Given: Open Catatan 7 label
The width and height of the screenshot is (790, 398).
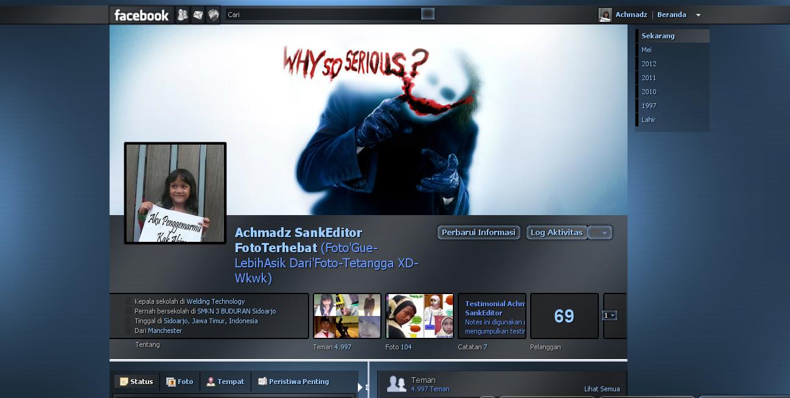Looking at the screenshot, I should tap(472, 347).
